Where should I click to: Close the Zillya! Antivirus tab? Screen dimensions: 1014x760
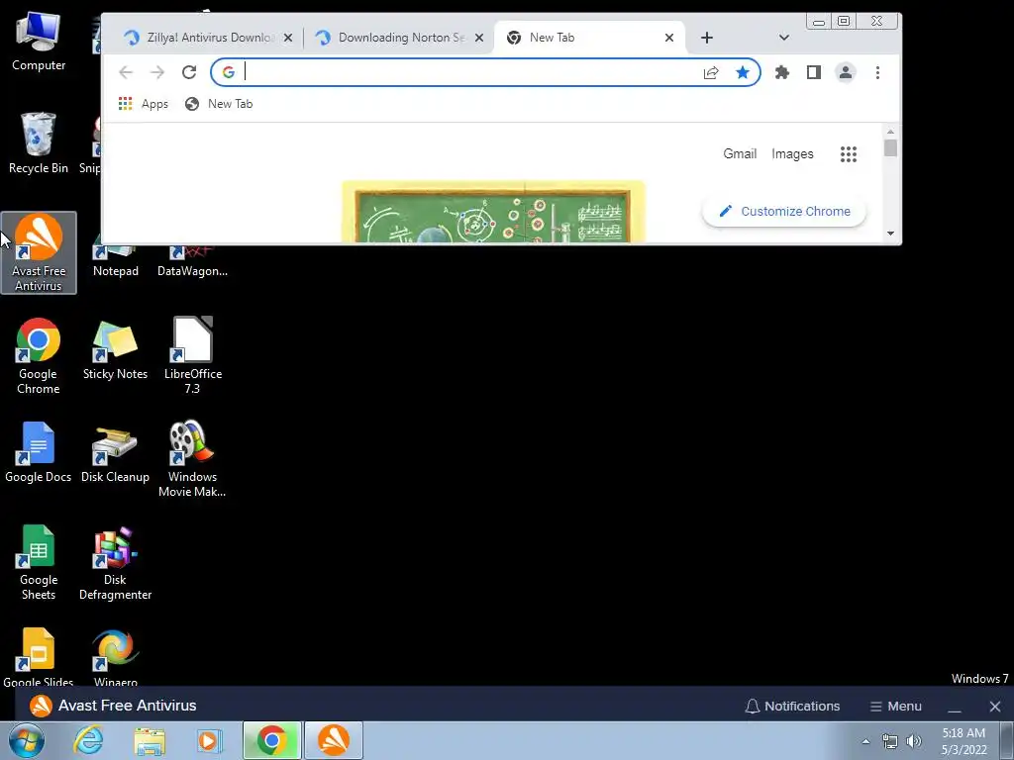pos(288,38)
